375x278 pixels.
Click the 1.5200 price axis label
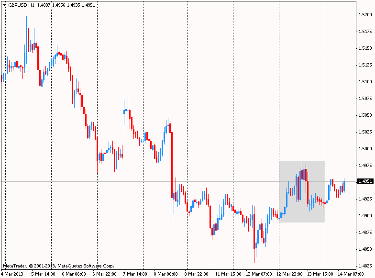(x=365, y=14)
